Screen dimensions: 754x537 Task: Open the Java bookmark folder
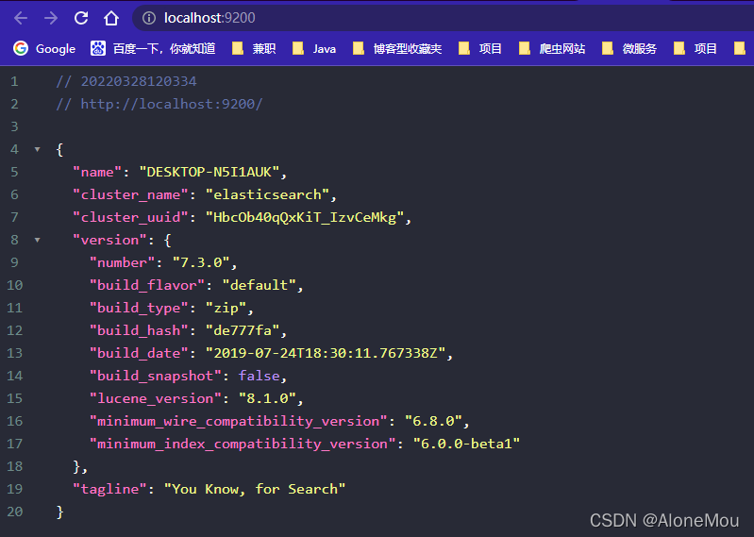314,48
